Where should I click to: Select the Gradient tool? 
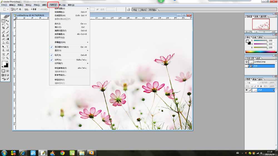pyautogui.click(x=7, y=39)
